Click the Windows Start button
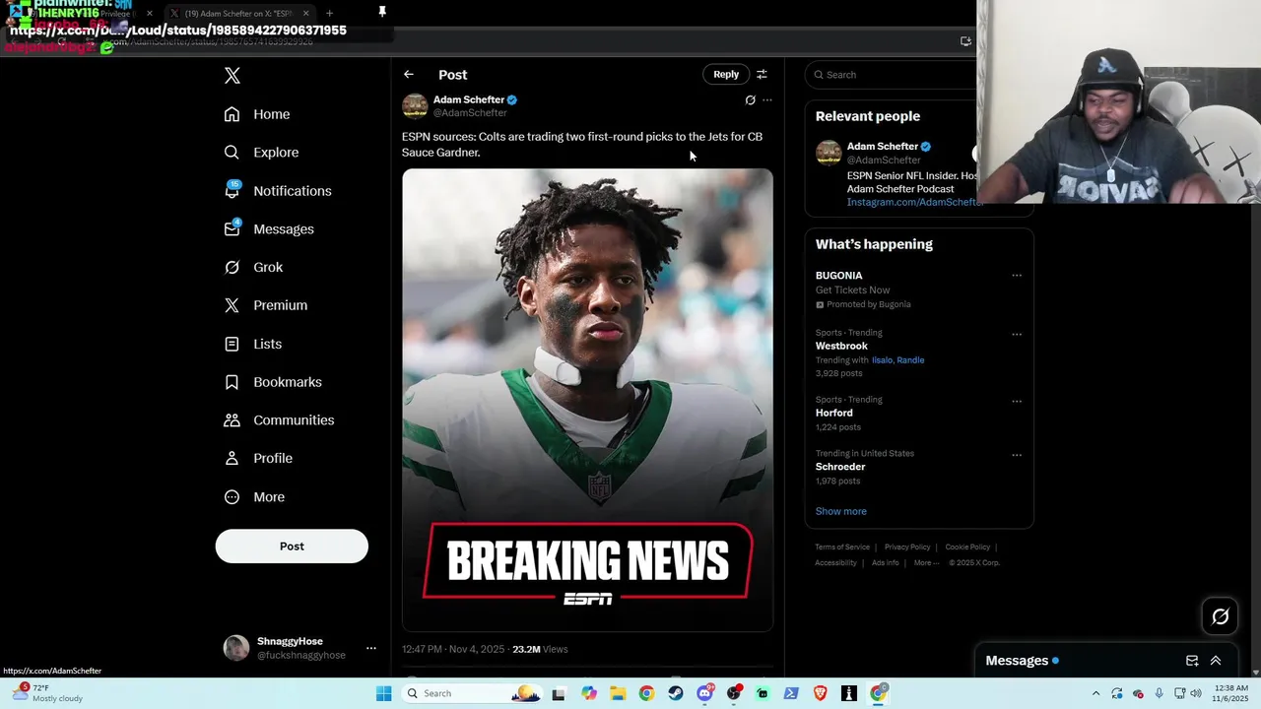Screen dimensions: 1261x709 coord(383,693)
